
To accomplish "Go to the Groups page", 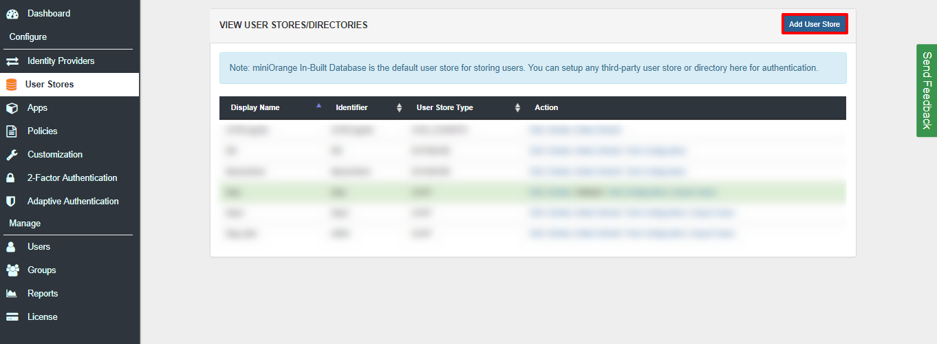I will [x=42, y=270].
